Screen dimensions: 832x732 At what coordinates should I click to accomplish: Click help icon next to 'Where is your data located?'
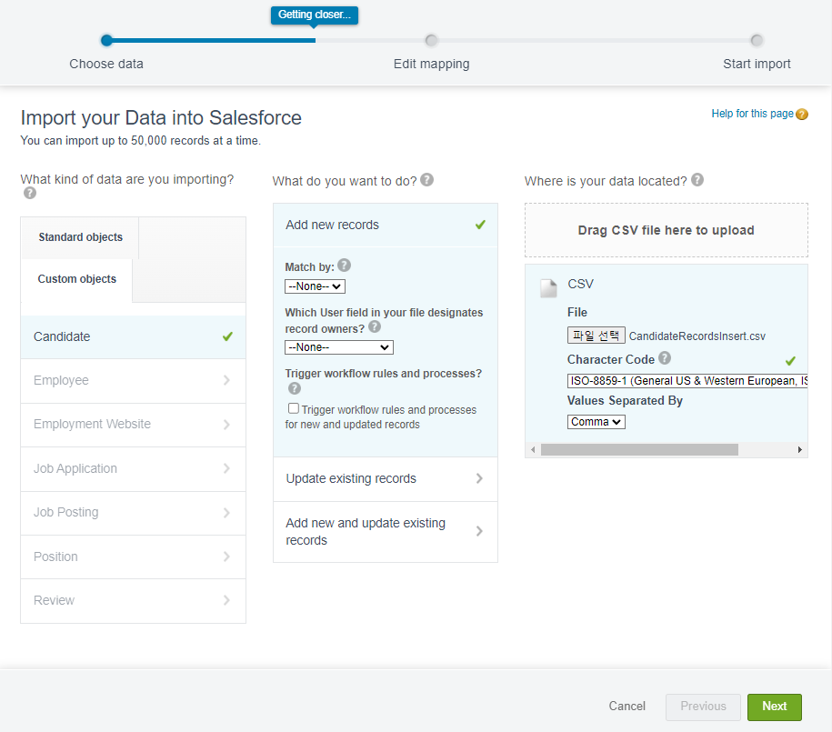coord(697,180)
